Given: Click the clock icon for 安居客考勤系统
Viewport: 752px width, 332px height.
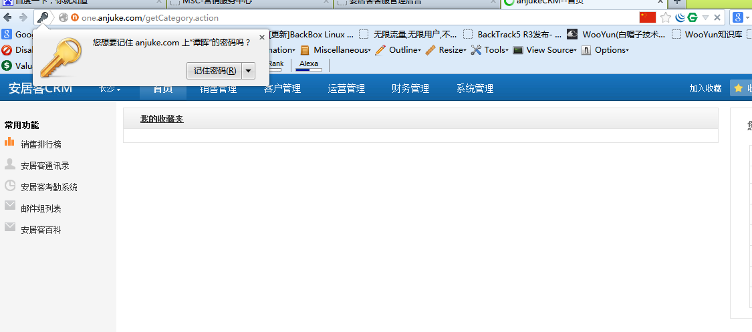Looking at the screenshot, I should (9, 186).
